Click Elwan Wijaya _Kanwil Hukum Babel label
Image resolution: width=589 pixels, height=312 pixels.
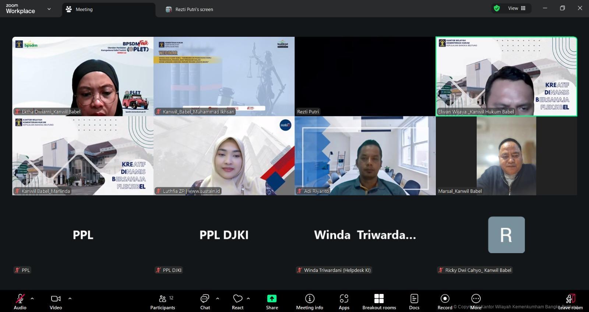[476, 111]
